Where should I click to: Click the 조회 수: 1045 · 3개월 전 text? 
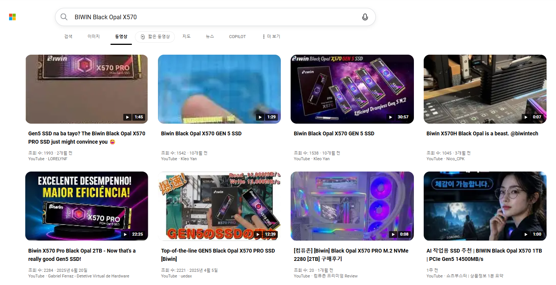449,153
